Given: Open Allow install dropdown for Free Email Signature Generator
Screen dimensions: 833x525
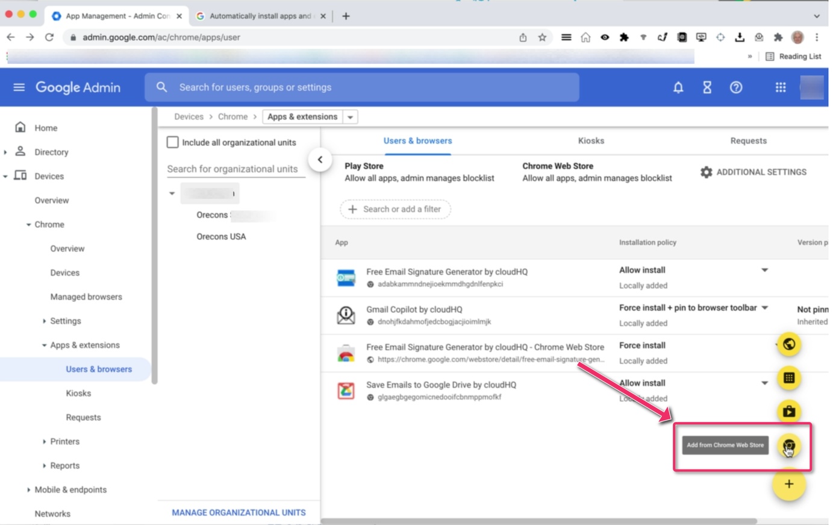Looking at the screenshot, I should point(764,270).
